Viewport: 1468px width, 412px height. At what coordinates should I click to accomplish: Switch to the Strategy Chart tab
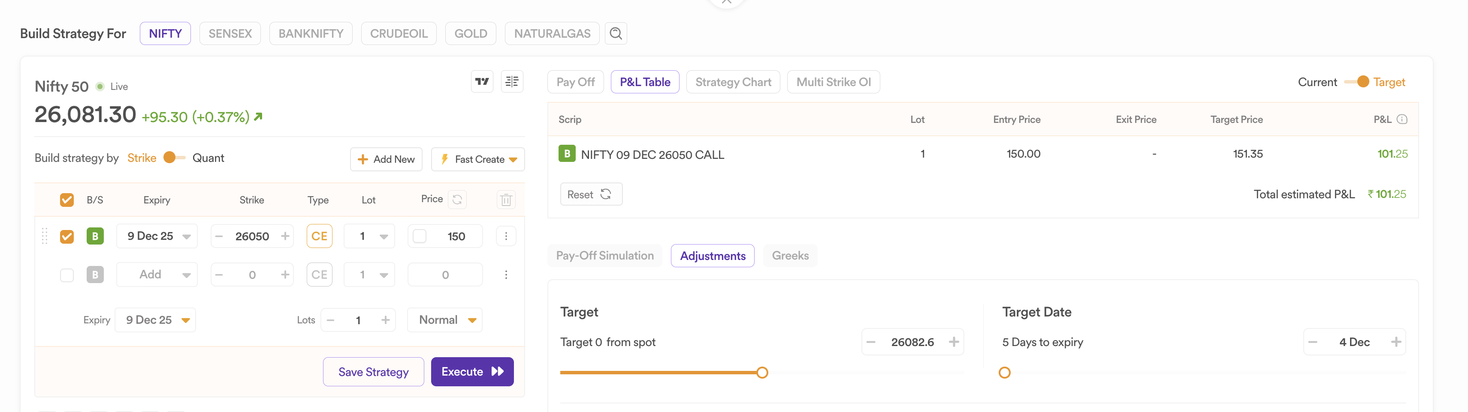coord(733,82)
